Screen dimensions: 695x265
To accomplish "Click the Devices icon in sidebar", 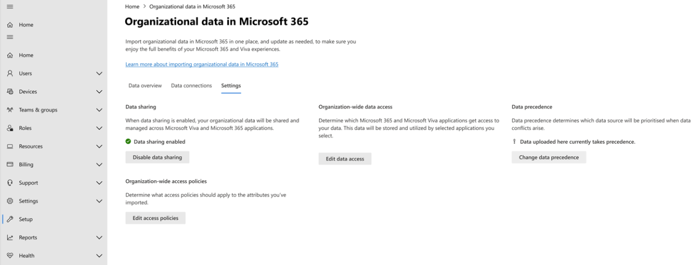I will click(x=10, y=92).
